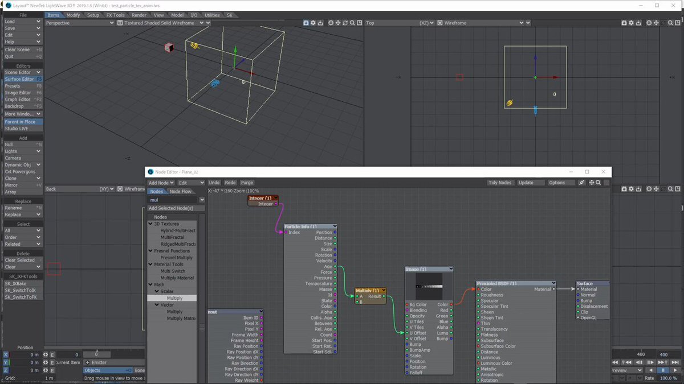
Task: Click the pan icon in Node Editor toolbar
Action: coord(591,183)
